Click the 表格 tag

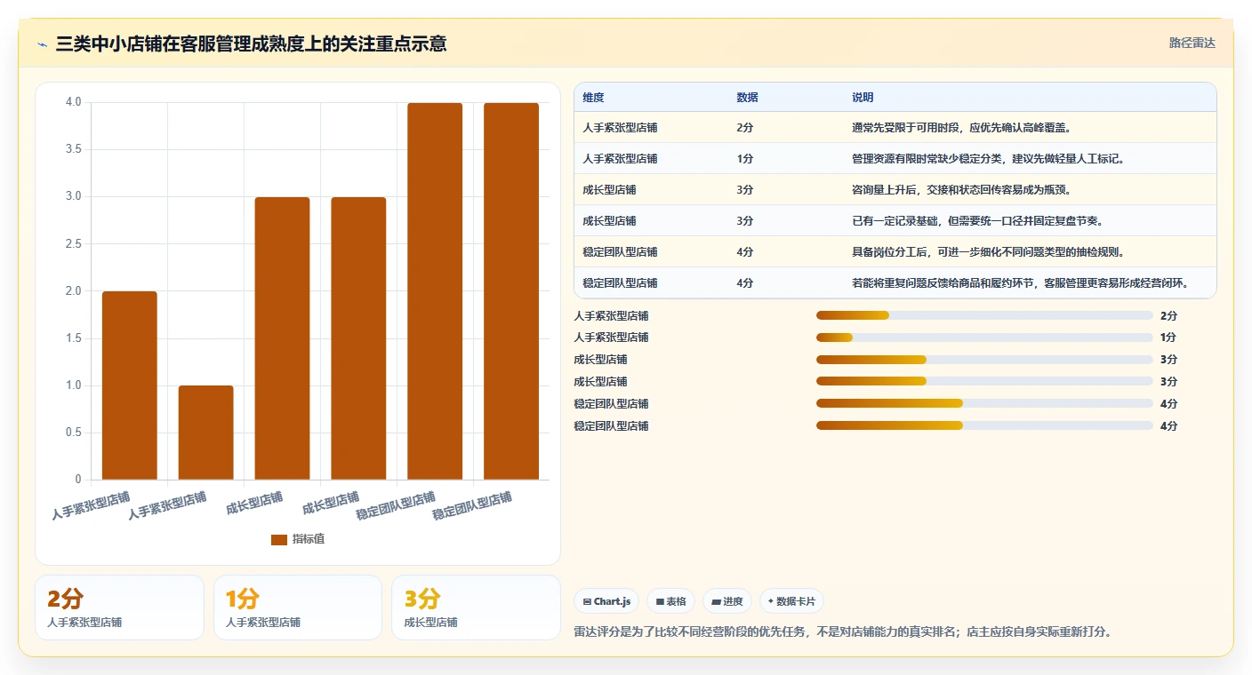coord(670,601)
